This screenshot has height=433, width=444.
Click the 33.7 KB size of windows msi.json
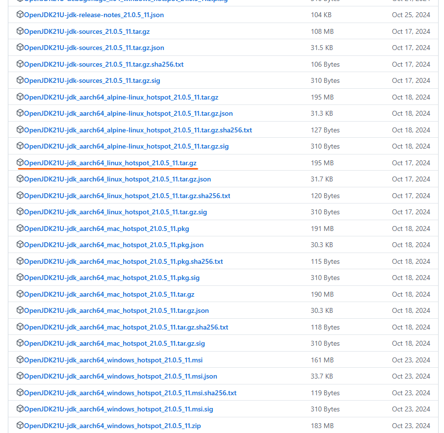(322, 376)
